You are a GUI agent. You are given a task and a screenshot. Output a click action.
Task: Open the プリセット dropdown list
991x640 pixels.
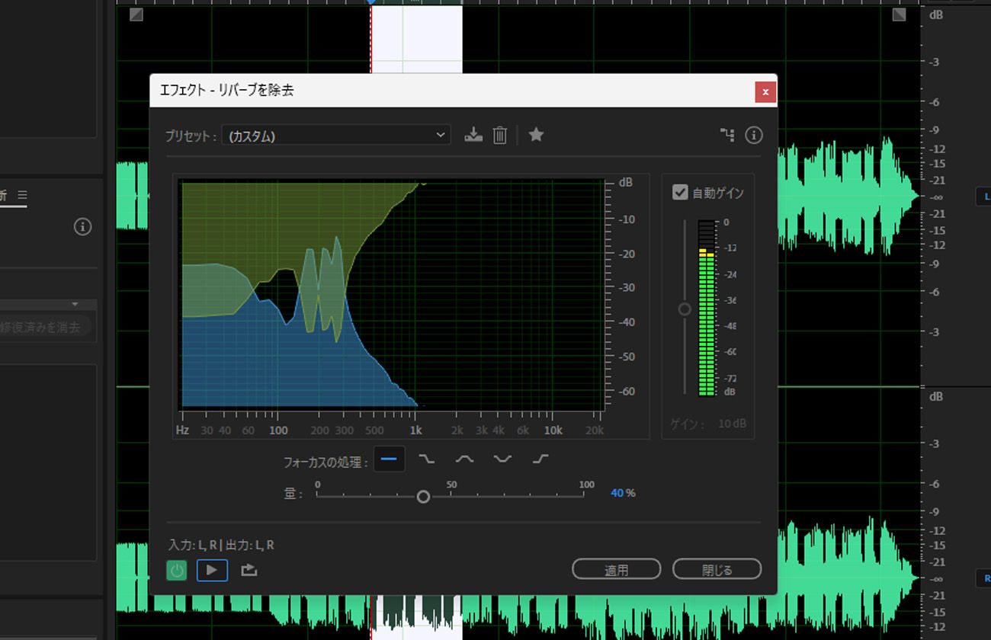(336, 136)
